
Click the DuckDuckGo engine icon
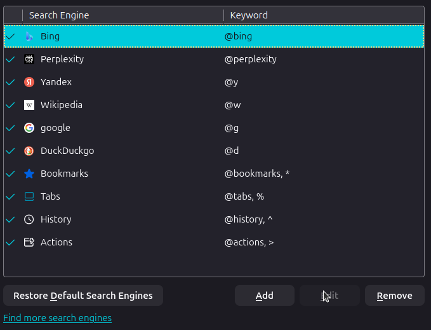29,151
